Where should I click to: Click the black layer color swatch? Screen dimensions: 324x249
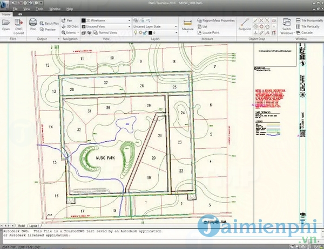[150, 32]
